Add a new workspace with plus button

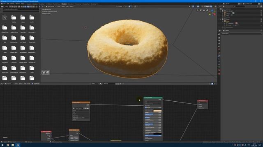point(98,4)
